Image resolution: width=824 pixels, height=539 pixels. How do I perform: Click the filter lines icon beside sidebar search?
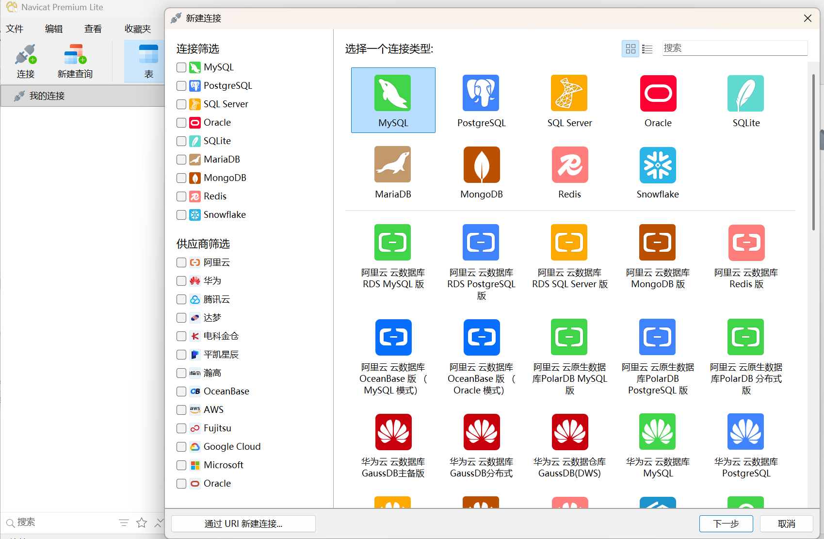(x=124, y=523)
